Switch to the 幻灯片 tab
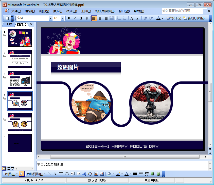 coord(22,25)
